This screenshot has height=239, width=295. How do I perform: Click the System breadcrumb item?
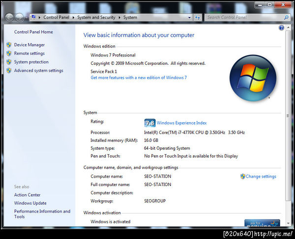pyautogui.click(x=130, y=17)
